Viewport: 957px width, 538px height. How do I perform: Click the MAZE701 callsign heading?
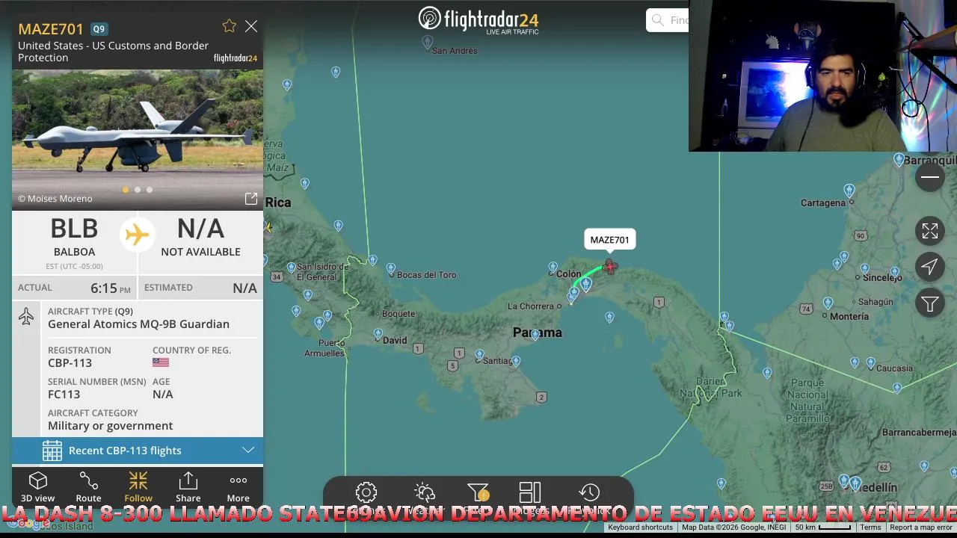tap(51, 29)
